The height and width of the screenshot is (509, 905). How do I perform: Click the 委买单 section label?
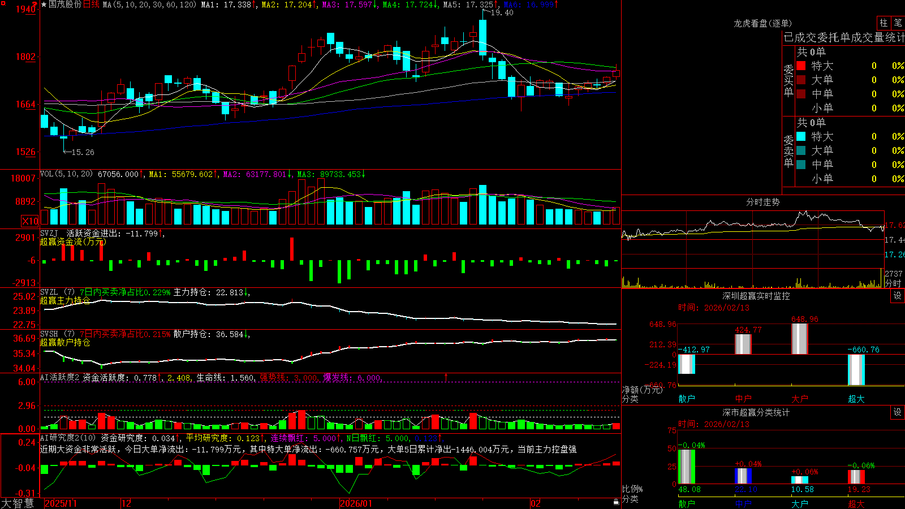(x=788, y=81)
